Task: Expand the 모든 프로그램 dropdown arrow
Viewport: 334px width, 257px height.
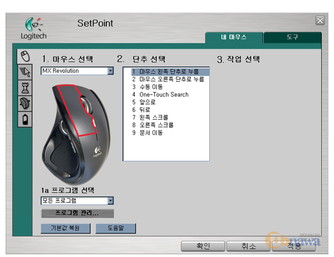Action: point(110,201)
